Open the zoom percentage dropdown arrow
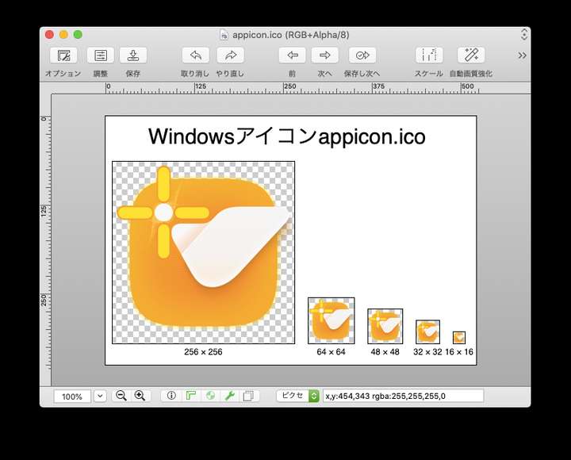 pyautogui.click(x=100, y=396)
